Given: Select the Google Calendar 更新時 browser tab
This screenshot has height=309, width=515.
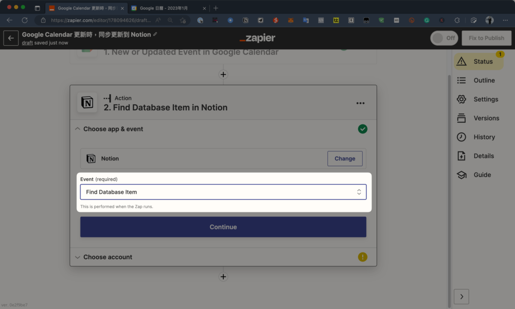Looking at the screenshot, I should [x=87, y=8].
